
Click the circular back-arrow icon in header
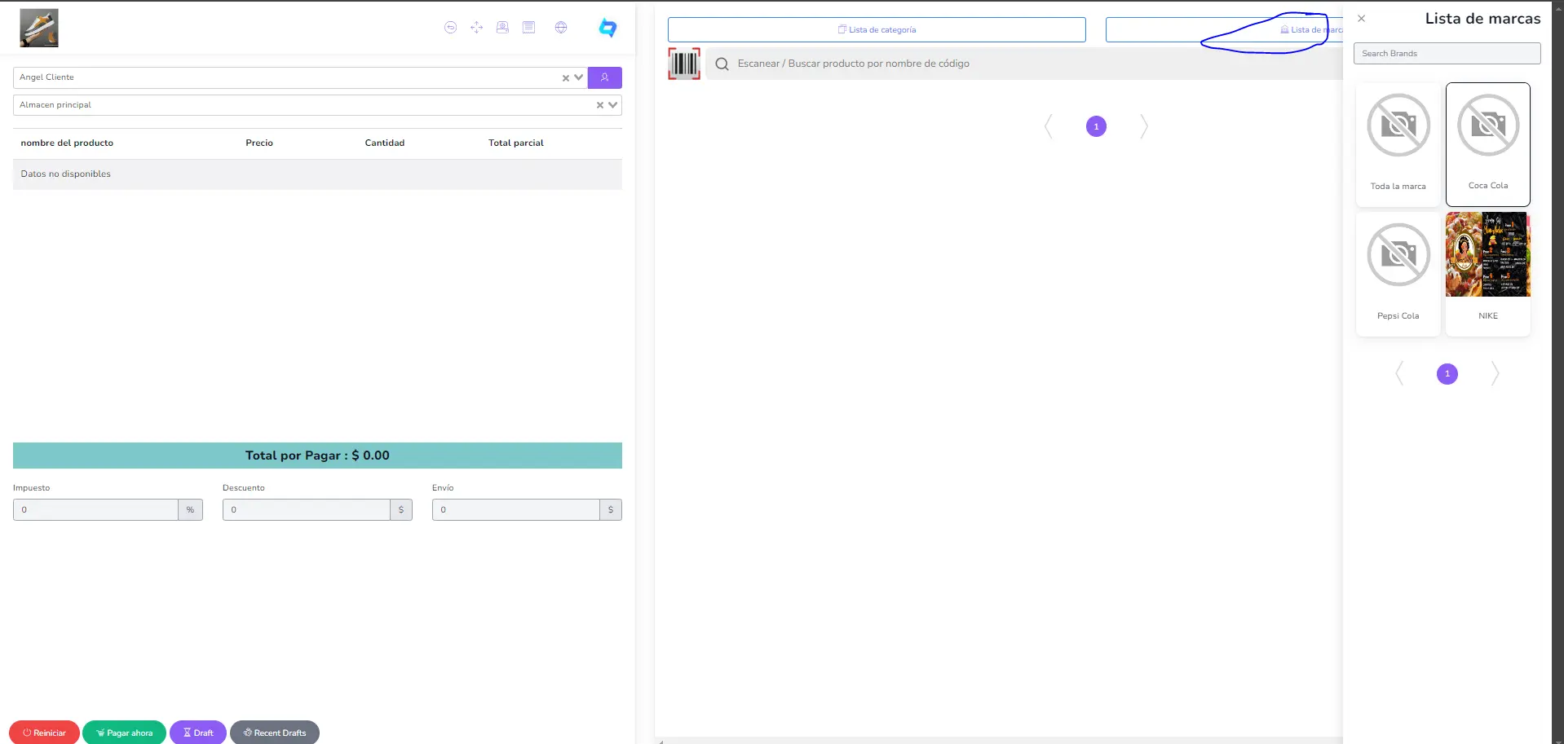pos(450,28)
